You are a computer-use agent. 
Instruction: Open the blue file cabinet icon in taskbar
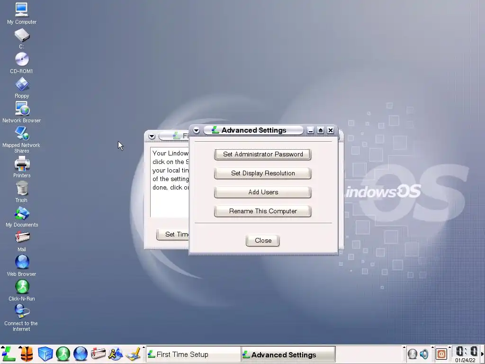coord(45,354)
